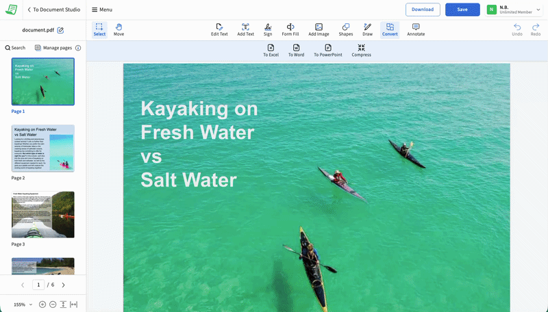Expand the N.B. account dropdown
Screen dimensions: 548x312
(x=538, y=10)
